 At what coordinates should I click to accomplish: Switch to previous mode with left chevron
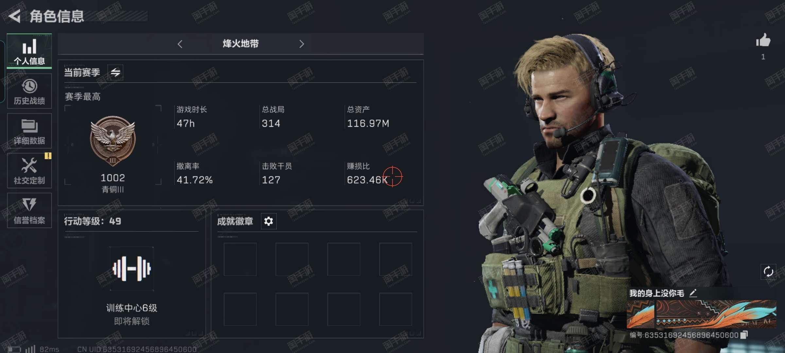point(180,44)
